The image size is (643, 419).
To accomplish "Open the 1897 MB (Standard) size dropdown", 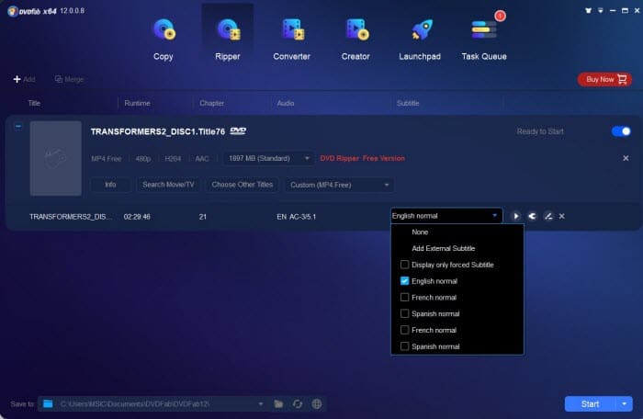I will 268,158.
